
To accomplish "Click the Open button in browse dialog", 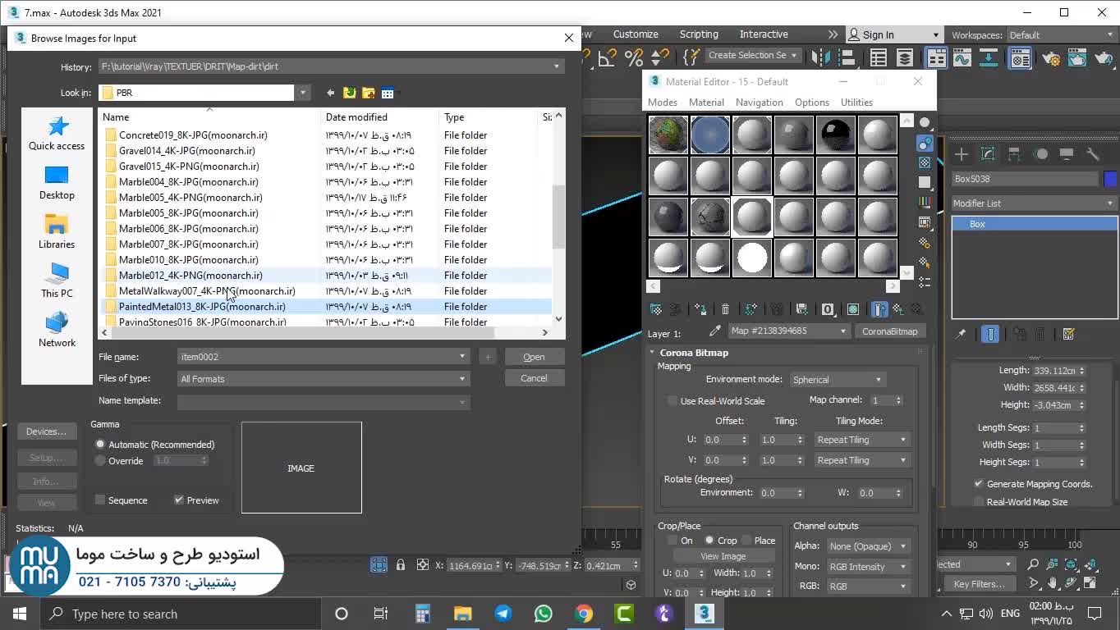I will point(534,357).
